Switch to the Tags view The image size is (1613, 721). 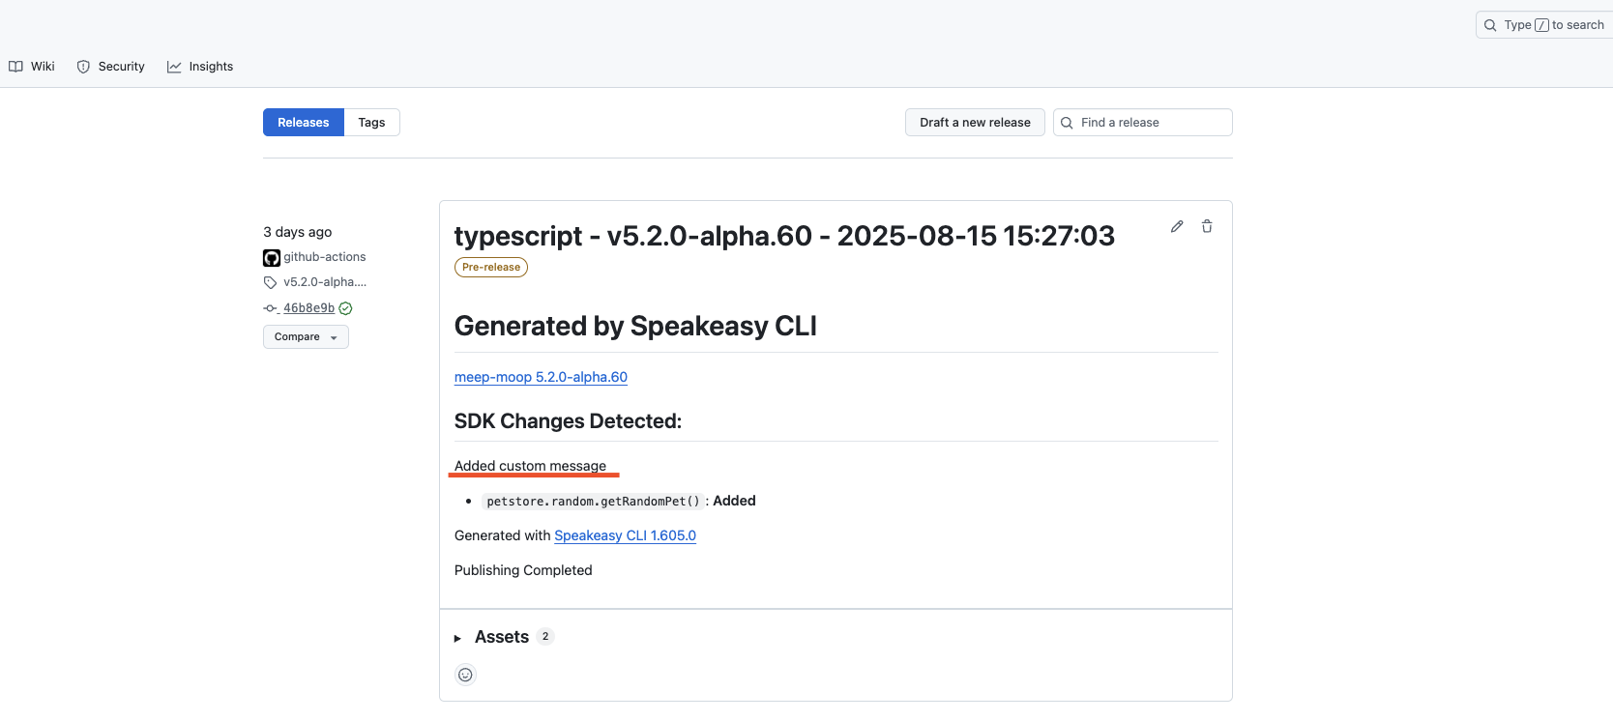[x=371, y=123]
